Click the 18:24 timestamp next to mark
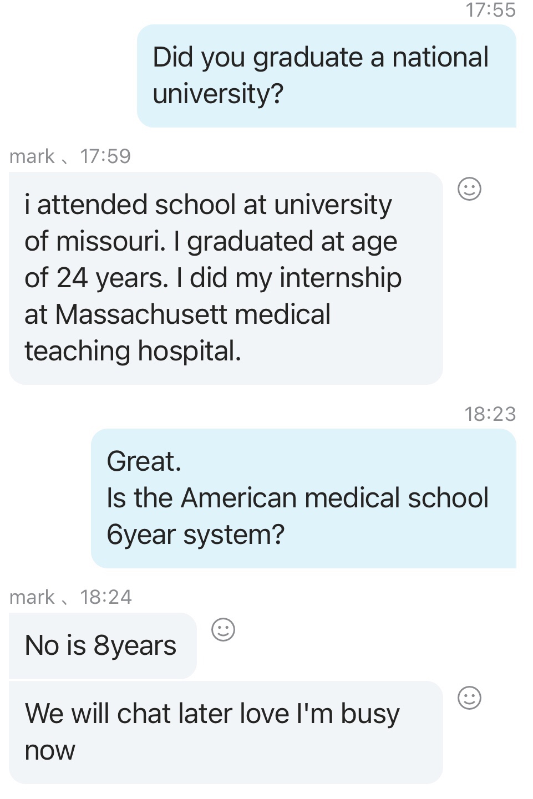This screenshot has width=533, height=799. click(x=106, y=597)
